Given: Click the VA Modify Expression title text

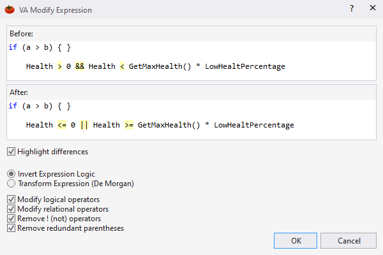Looking at the screenshot, I should (57, 10).
